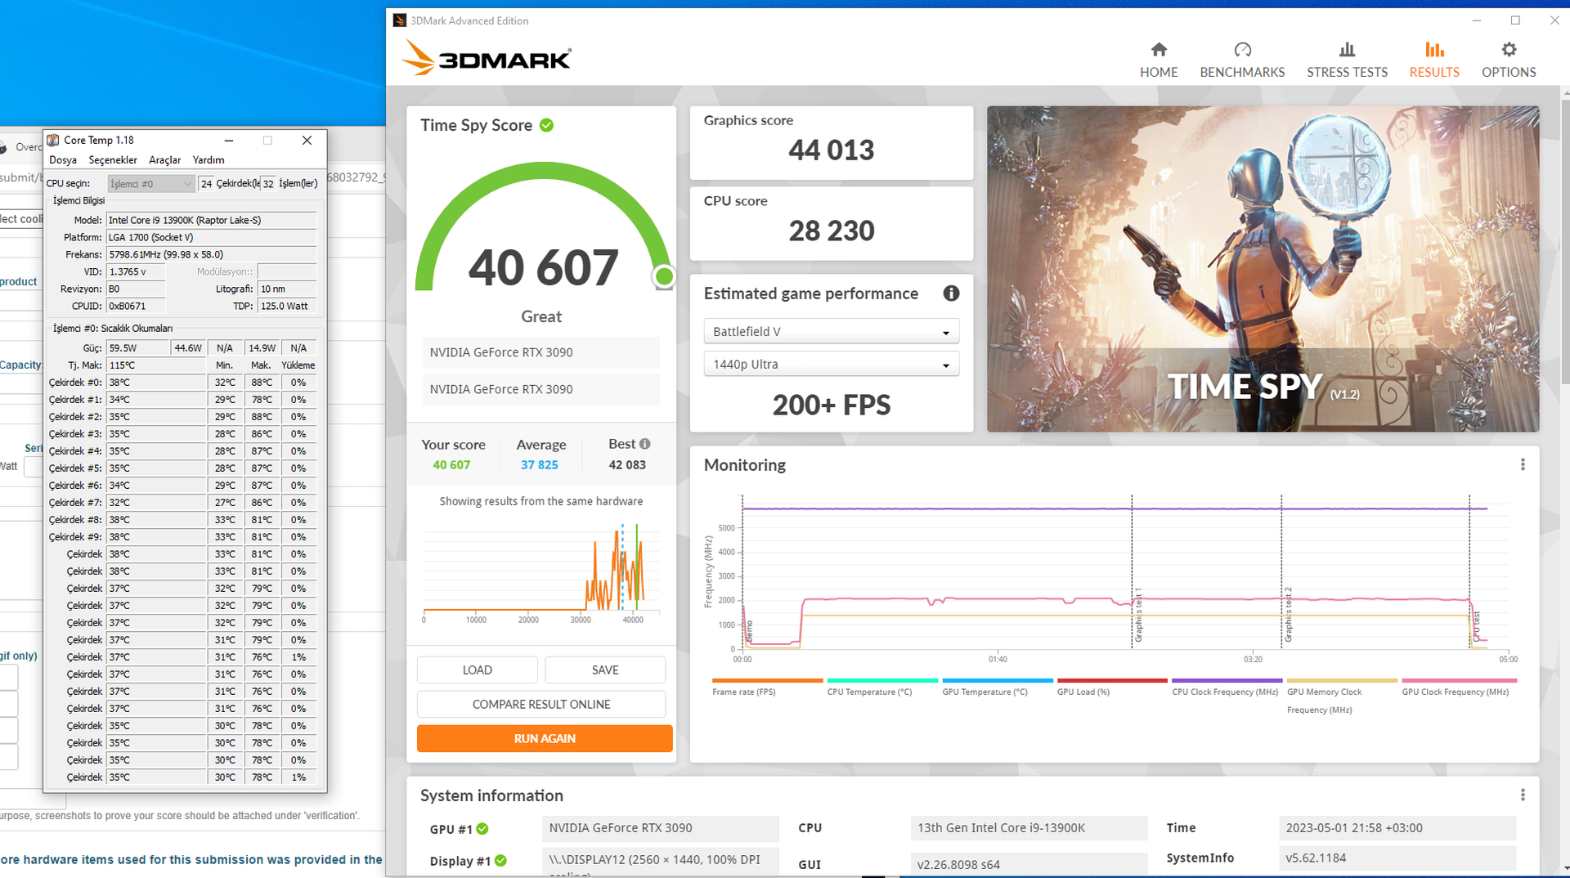Click the Average score 37 825
Viewport: 1570px width, 878px height.
540,465
